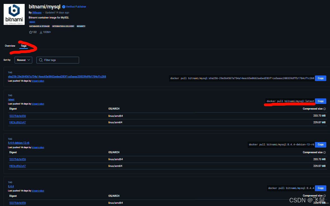This screenshot has width=330, height=206.
Task: Click the Updated 14 days ago text
Action: pyautogui.click(x=57, y=13)
